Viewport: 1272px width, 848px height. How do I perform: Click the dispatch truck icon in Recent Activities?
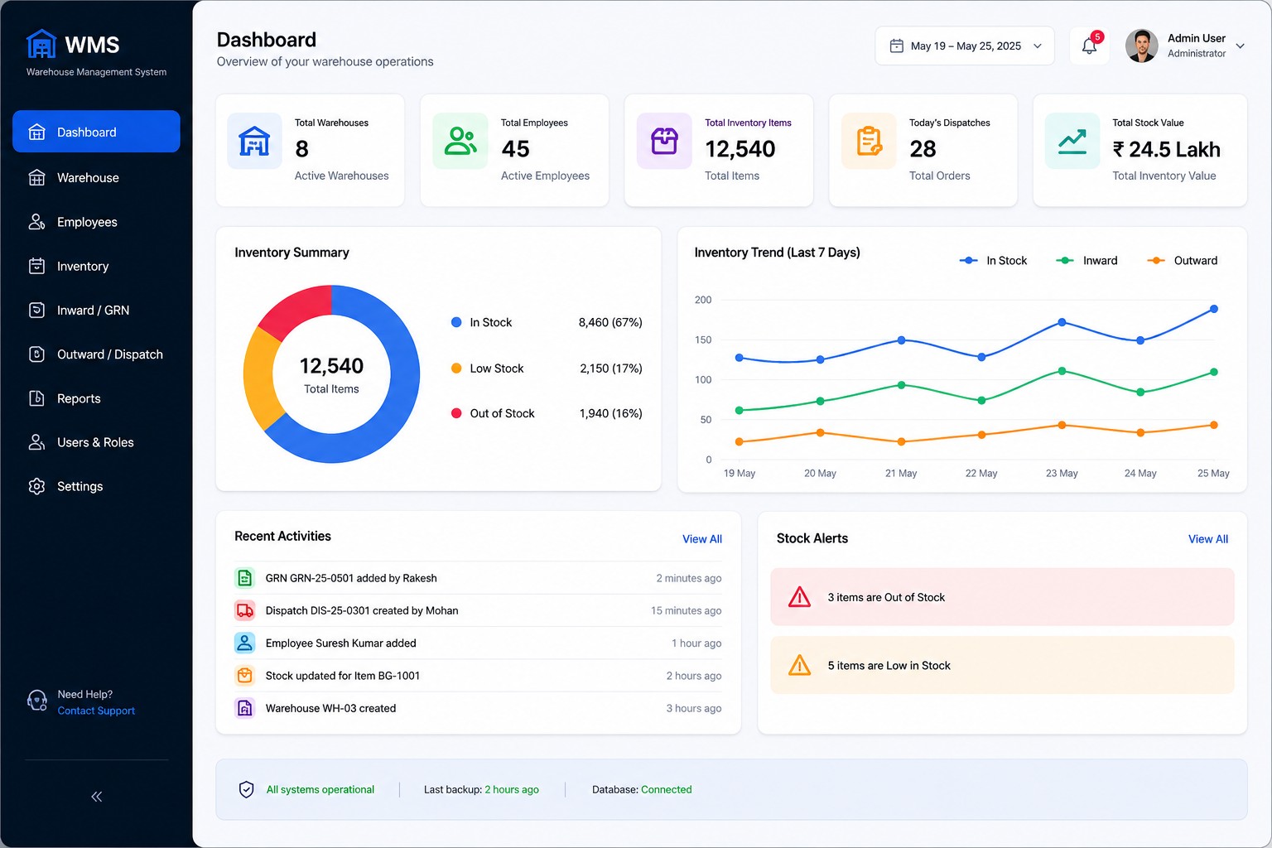pos(244,610)
